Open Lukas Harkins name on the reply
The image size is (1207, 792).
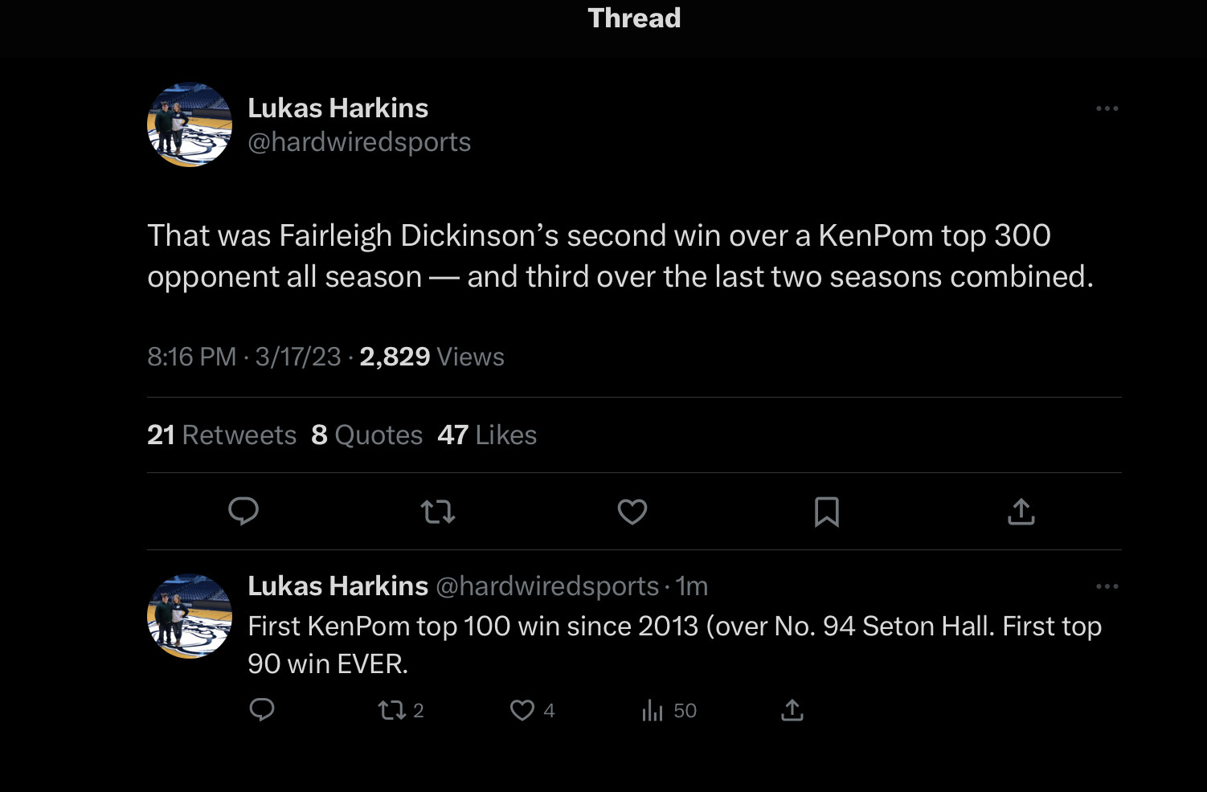click(x=338, y=586)
